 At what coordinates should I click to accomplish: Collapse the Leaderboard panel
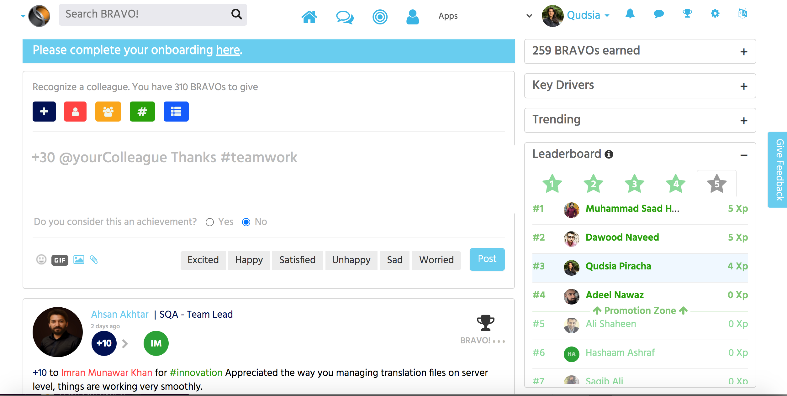pos(744,155)
